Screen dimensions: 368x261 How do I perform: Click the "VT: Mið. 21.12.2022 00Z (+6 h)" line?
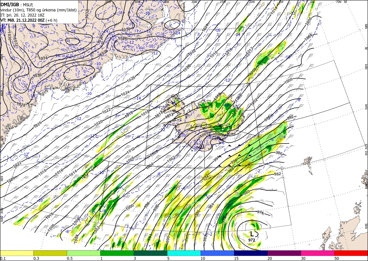coord(29,20)
